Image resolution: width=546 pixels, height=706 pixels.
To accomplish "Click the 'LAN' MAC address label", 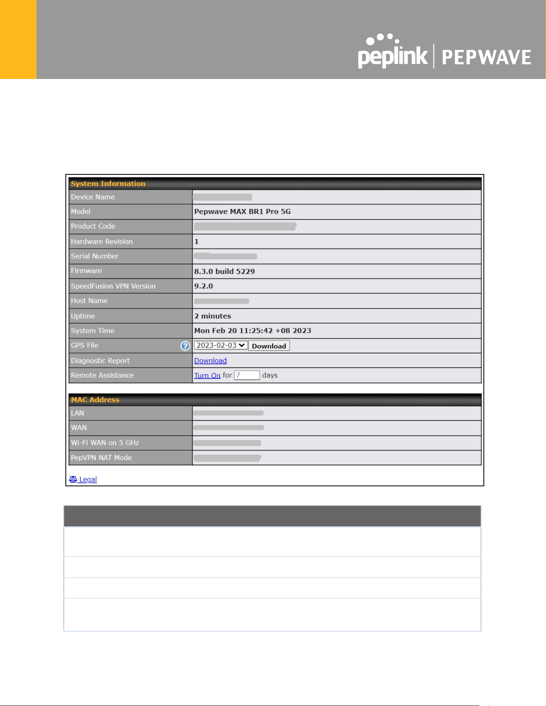I will tap(77, 413).
